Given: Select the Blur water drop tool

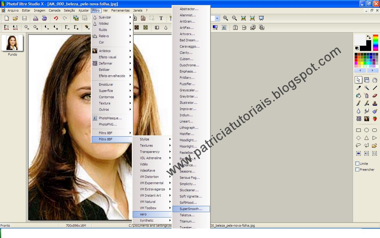Looking at the screenshot, I should coord(359,111).
